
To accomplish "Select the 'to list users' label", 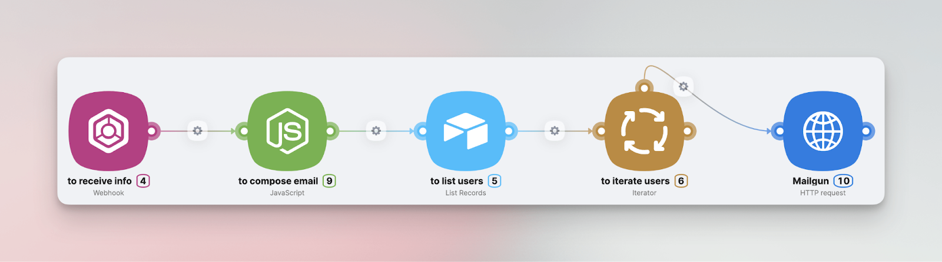I will click(456, 181).
